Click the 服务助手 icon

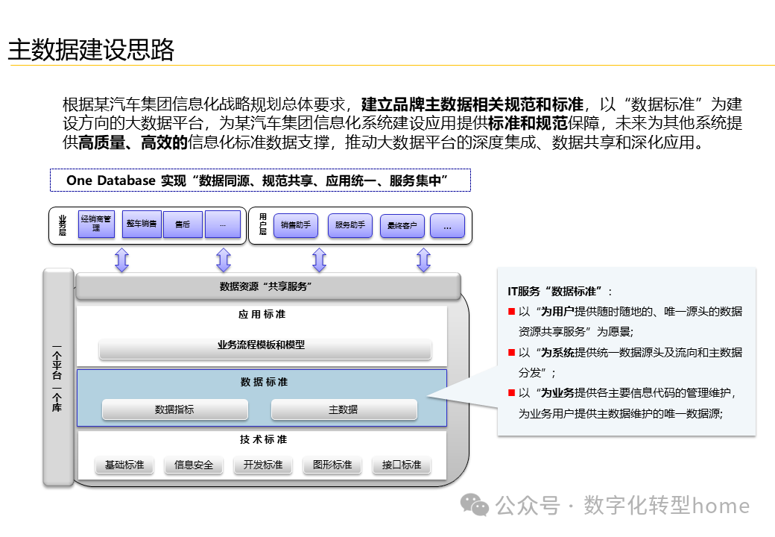click(349, 225)
